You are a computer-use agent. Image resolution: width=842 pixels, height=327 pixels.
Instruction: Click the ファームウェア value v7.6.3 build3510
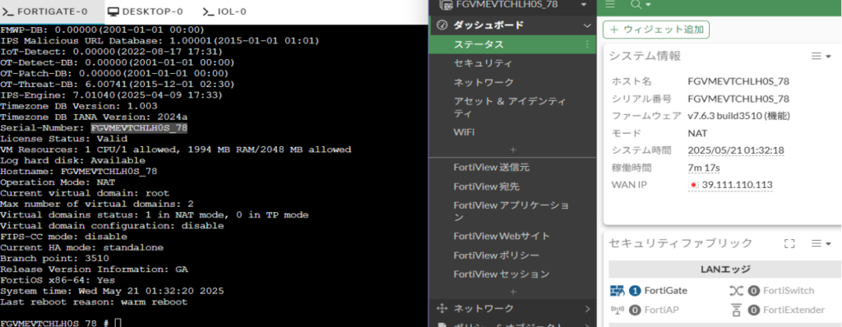(x=739, y=116)
